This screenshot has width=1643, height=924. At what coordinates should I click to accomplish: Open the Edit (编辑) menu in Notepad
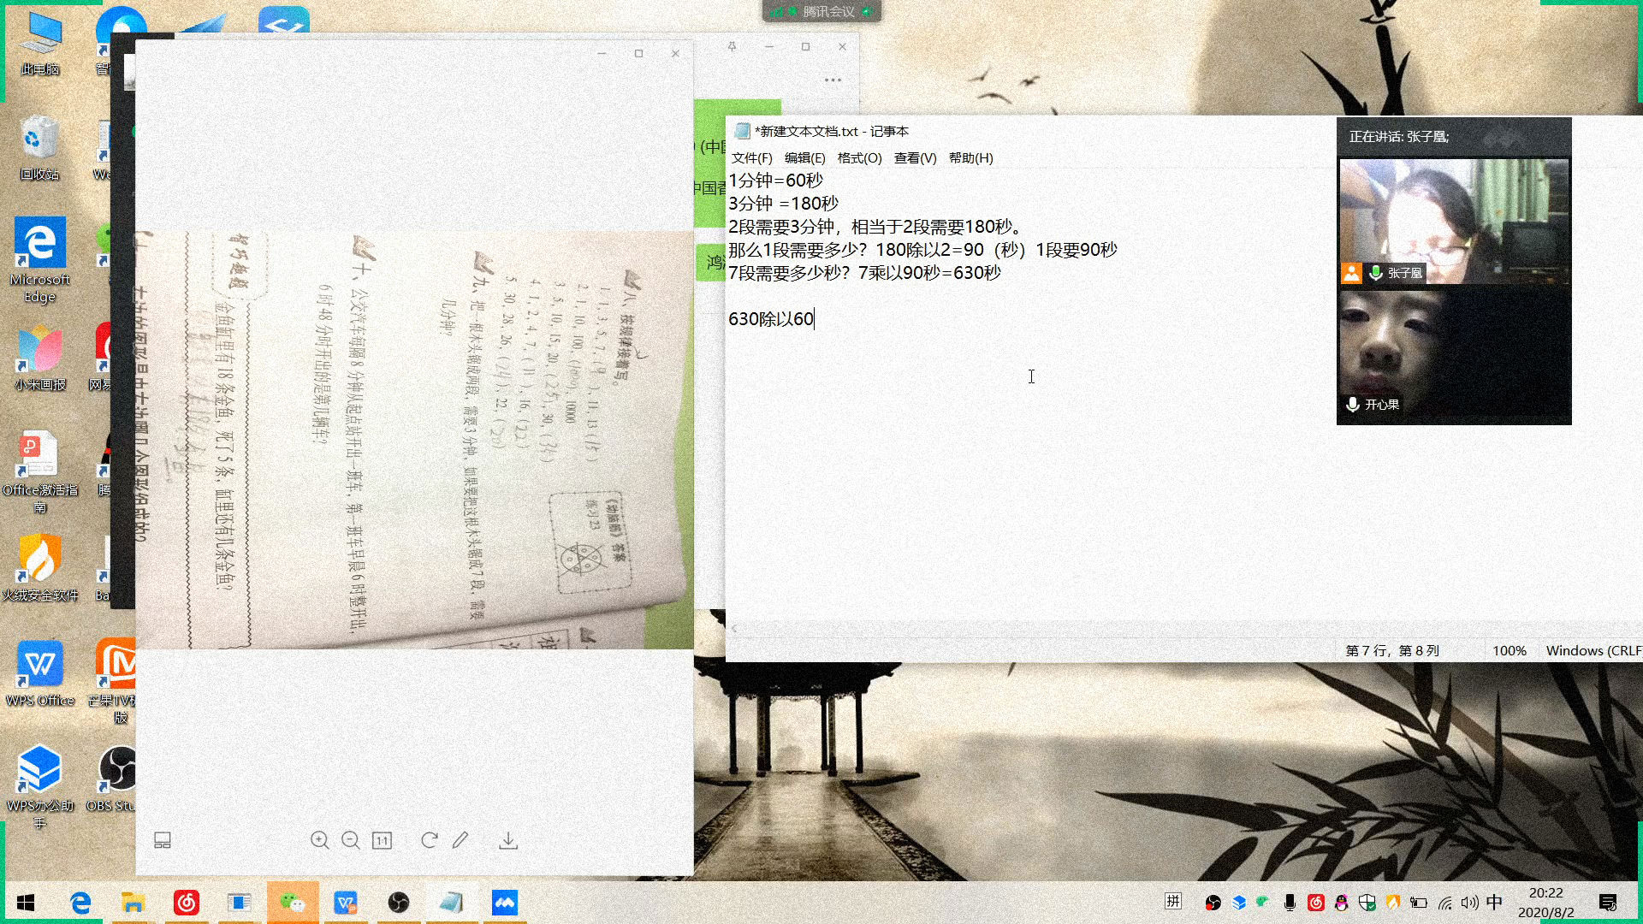pos(804,157)
